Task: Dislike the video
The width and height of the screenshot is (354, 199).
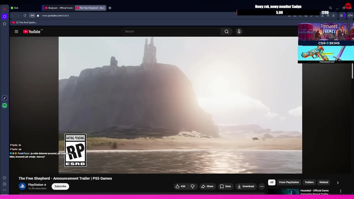Action: tap(192, 186)
